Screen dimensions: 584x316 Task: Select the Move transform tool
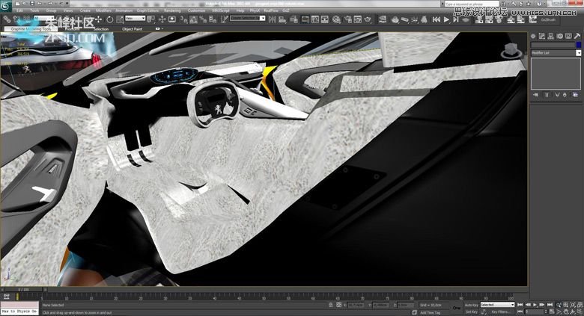(x=100, y=19)
